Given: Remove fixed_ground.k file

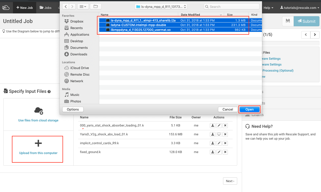Looking at the screenshot, I should click(x=225, y=152).
